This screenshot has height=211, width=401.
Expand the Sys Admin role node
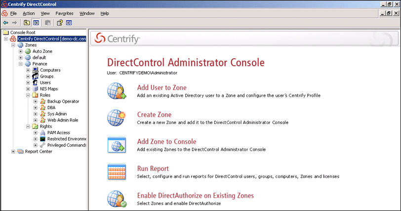pyautogui.click(x=35, y=114)
